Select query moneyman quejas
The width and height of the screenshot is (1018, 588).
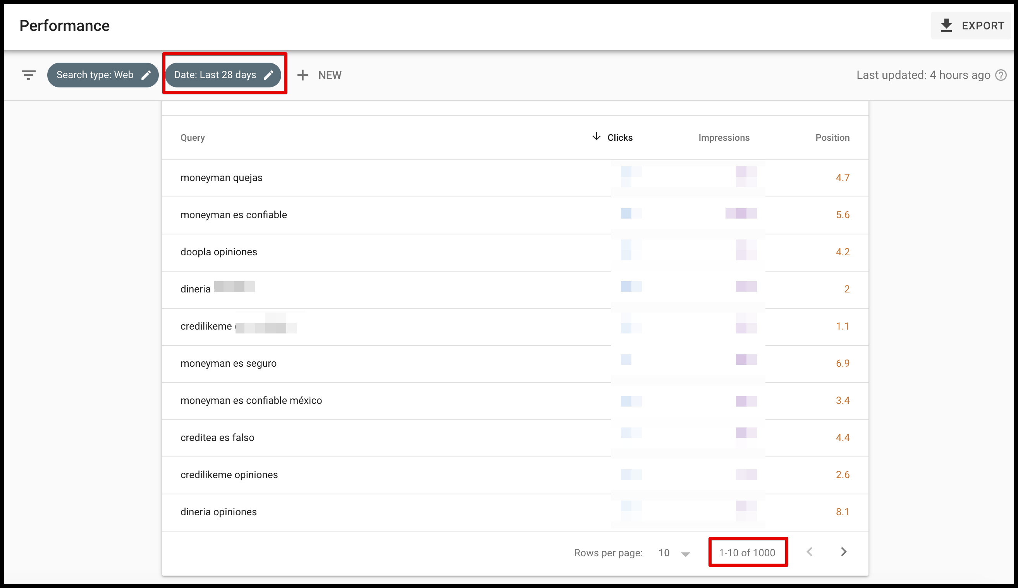click(x=221, y=178)
